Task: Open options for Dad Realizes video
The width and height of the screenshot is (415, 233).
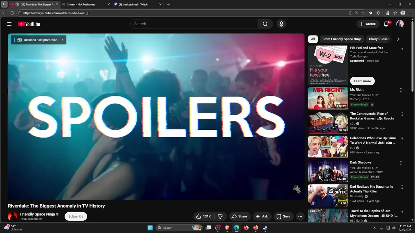Action: [x=402, y=187]
